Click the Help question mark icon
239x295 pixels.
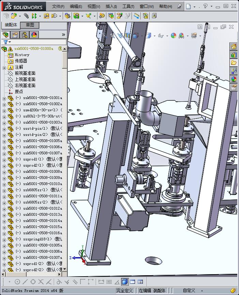[x=205, y=6]
